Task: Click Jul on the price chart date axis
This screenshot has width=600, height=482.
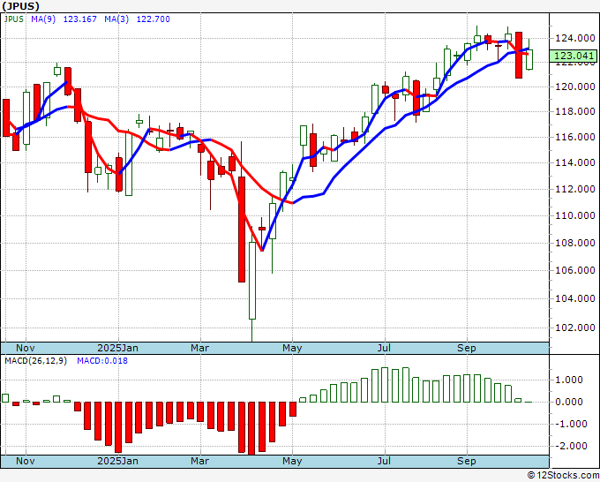Action: click(384, 348)
